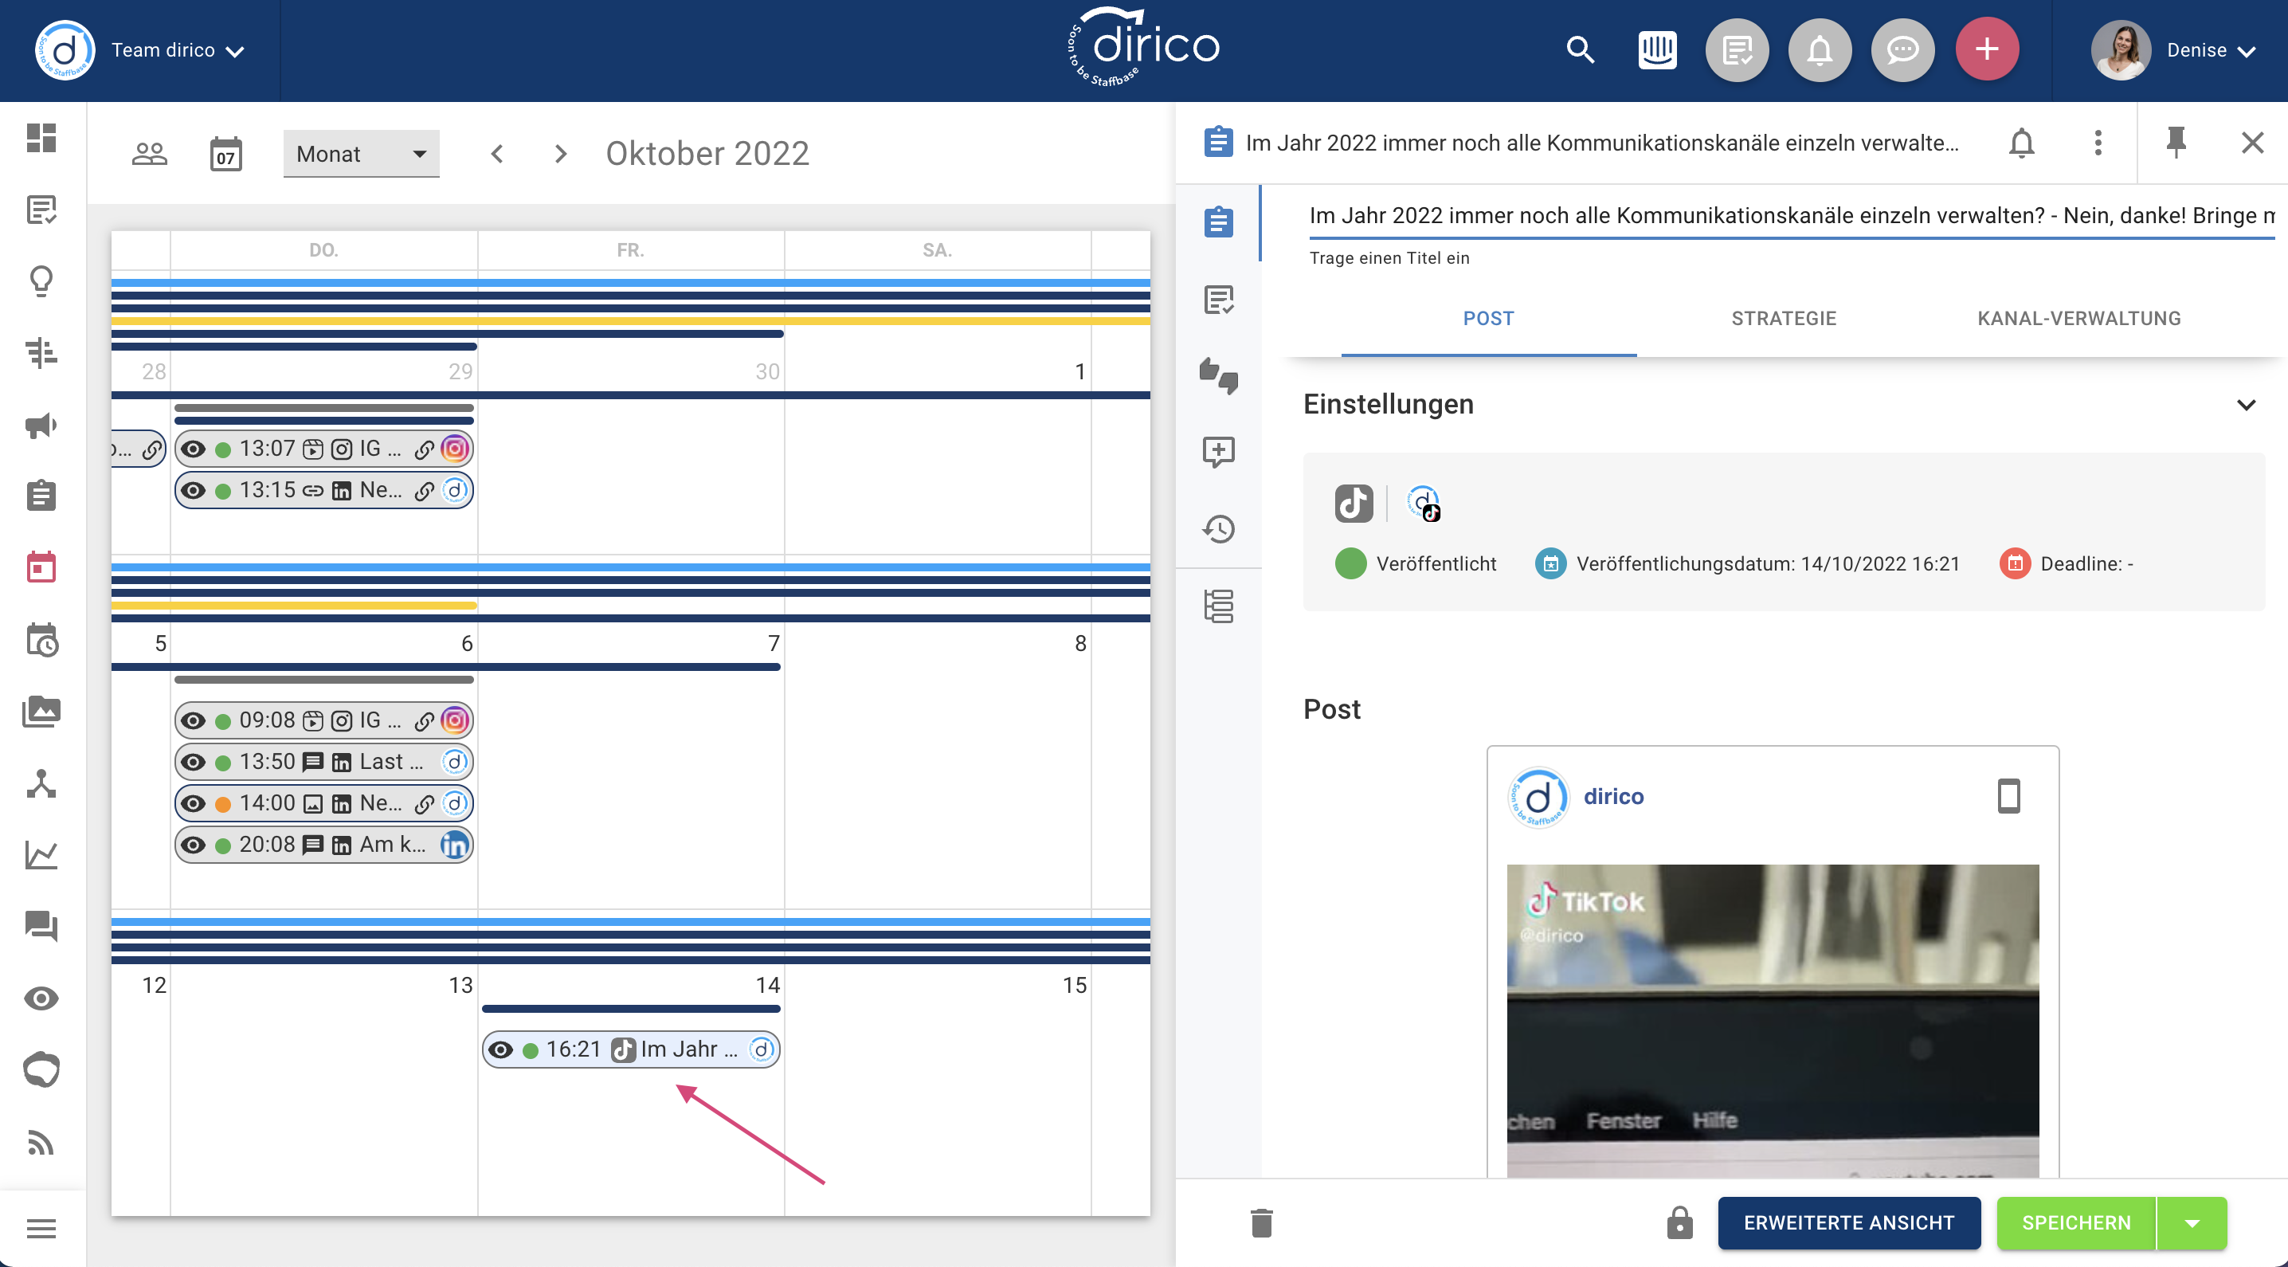Viewport: 2288px width, 1267px height.
Task: Open the Denise user menu
Action: [x=2210, y=51]
